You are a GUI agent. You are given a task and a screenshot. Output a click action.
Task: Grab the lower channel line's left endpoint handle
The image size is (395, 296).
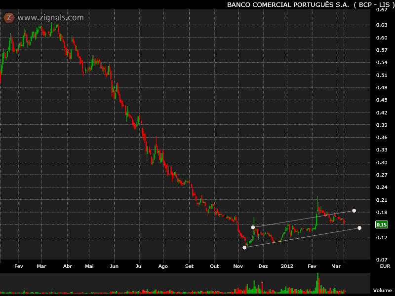(x=244, y=248)
